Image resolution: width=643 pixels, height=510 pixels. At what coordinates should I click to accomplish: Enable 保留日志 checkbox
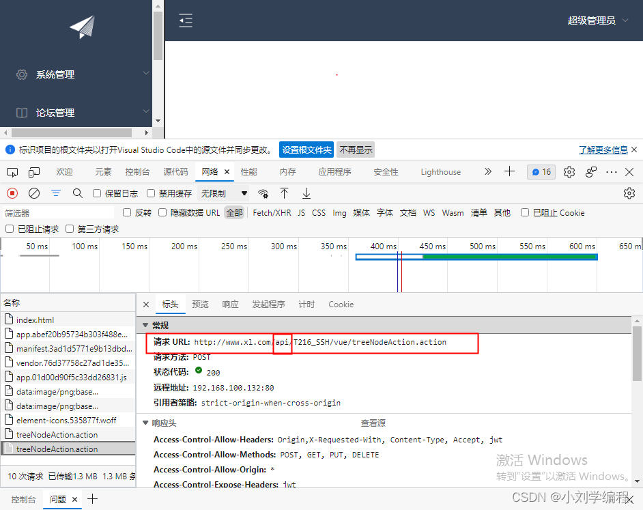click(97, 193)
